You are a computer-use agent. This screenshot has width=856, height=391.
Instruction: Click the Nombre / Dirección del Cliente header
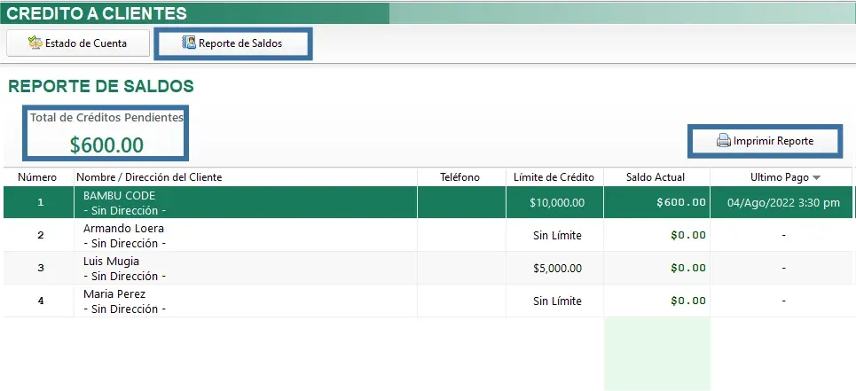[246, 177]
